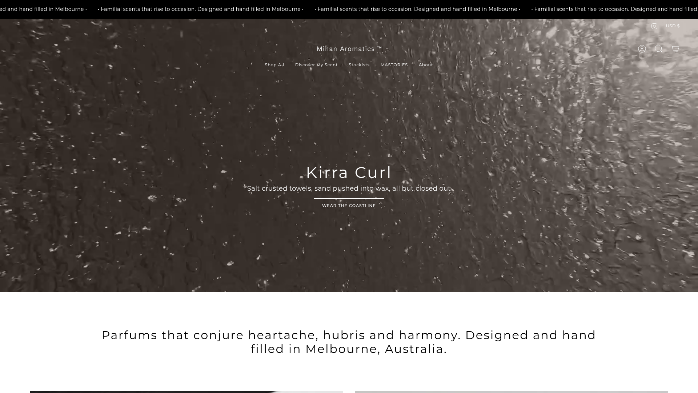
Task: Click the Mihan Aromatics logo
Action: pyautogui.click(x=345, y=49)
